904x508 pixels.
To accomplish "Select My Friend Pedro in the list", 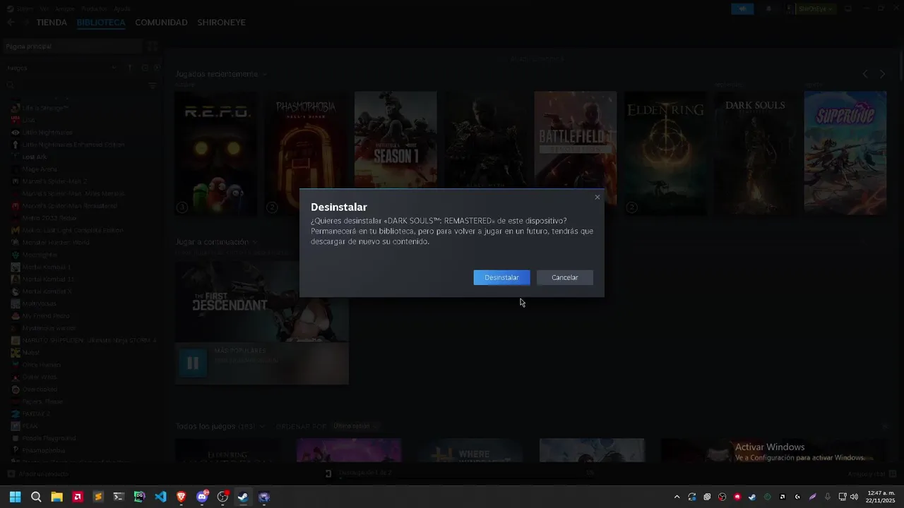I will click(x=45, y=316).
